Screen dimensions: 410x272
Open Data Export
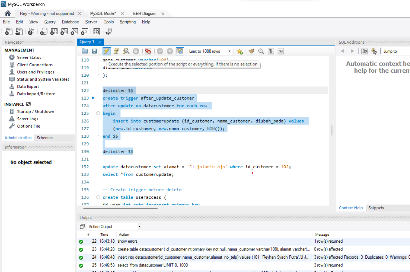click(x=28, y=87)
